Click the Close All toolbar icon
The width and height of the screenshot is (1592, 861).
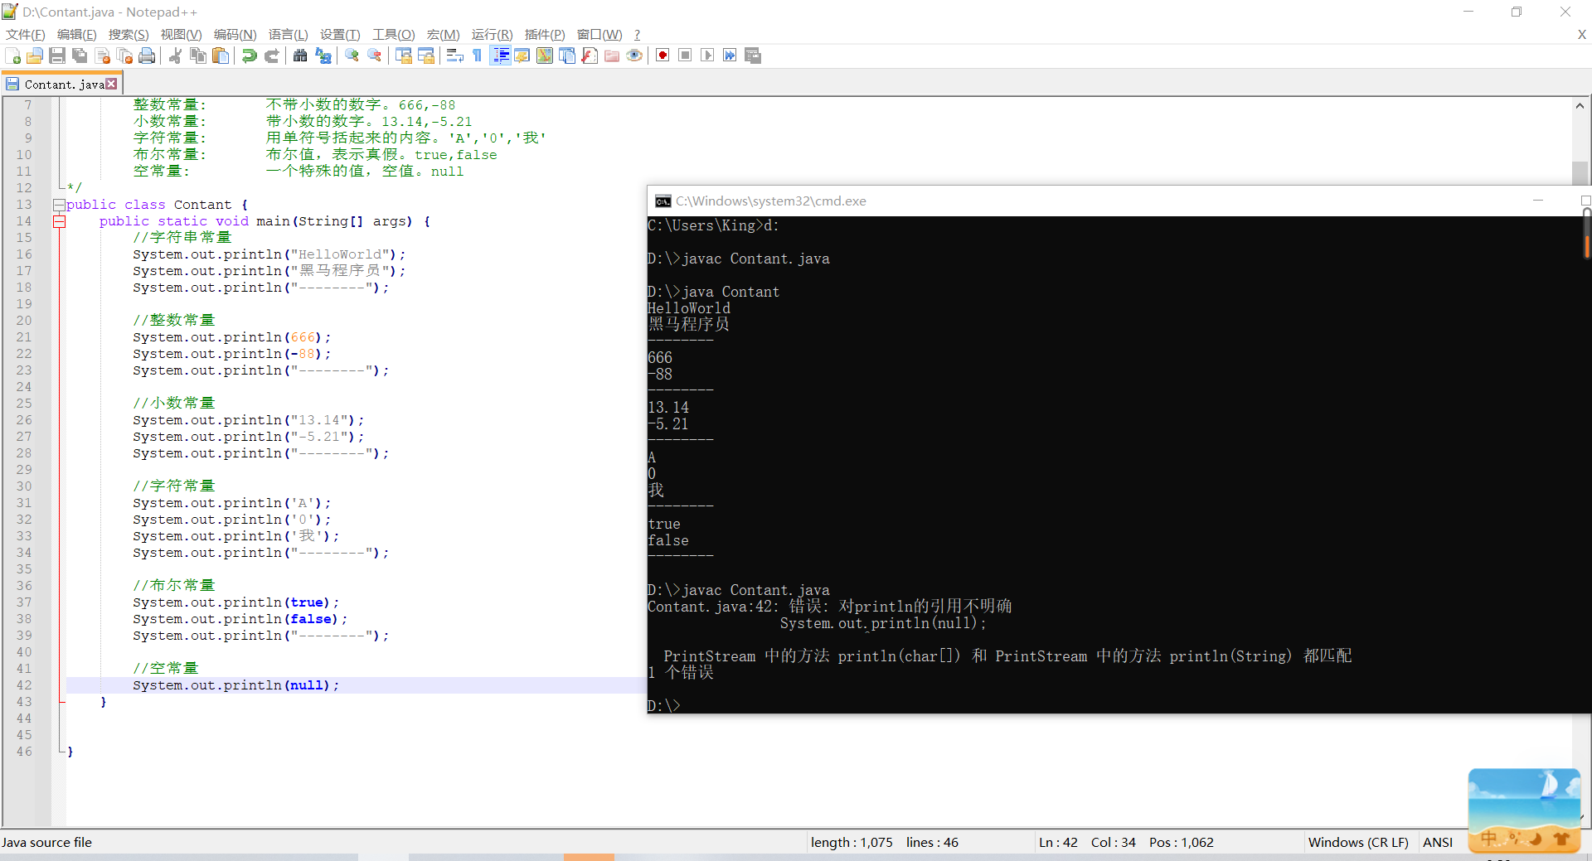125,56
